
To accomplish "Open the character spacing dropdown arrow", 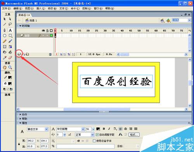I will pyautogui.click(x=64, y=135).
